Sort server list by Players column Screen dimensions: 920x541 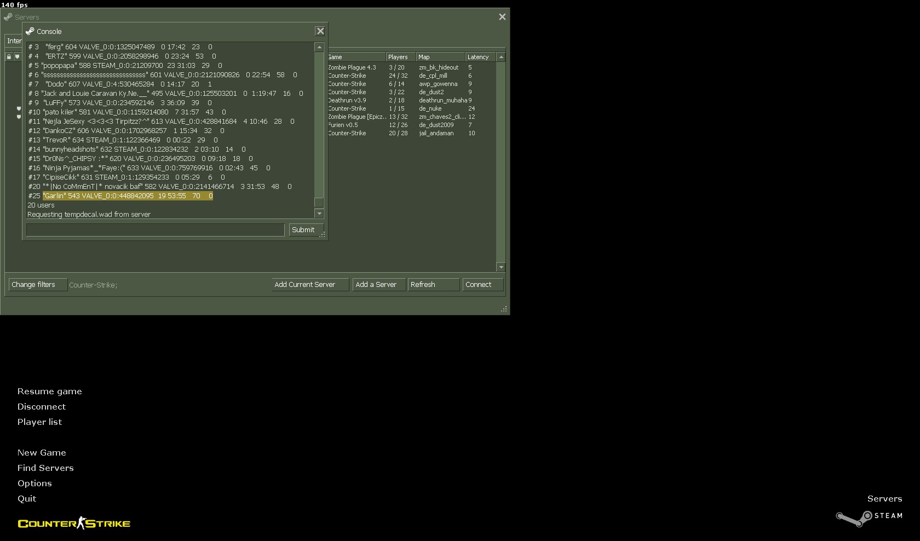[x=401, y=57]
